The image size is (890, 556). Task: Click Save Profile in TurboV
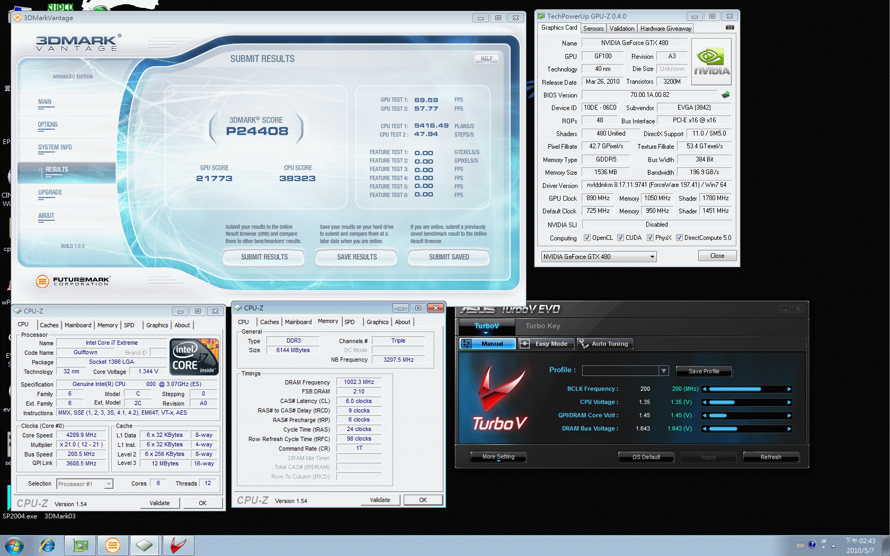click(x=704, y=371)
